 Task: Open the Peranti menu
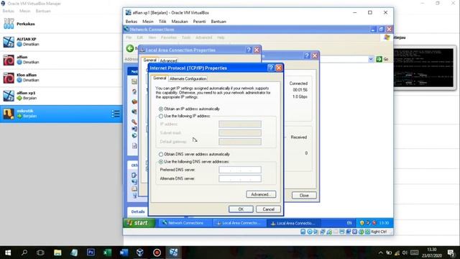[200, 22]
